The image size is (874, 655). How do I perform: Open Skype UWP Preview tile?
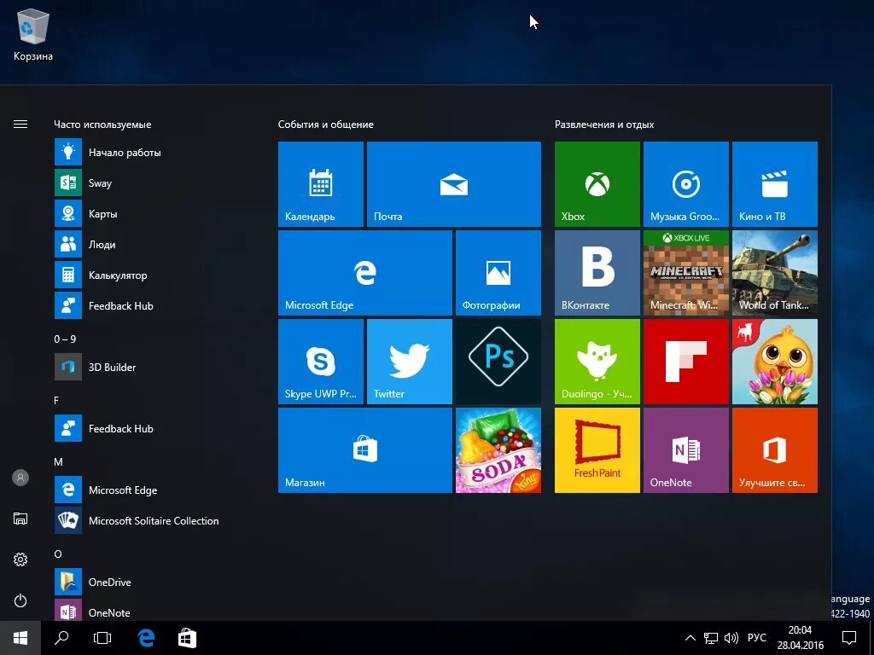[321, 362]
